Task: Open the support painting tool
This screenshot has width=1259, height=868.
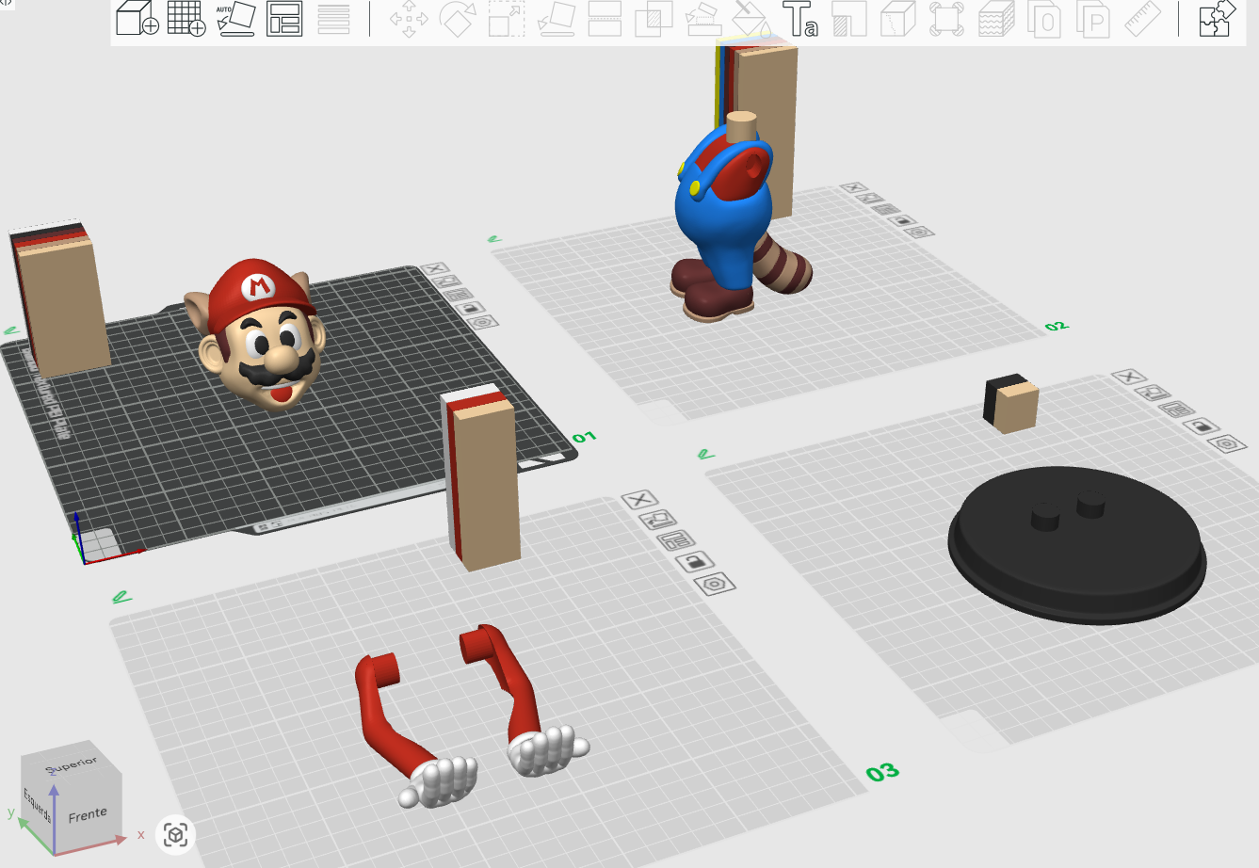Action: click(702, 19)
